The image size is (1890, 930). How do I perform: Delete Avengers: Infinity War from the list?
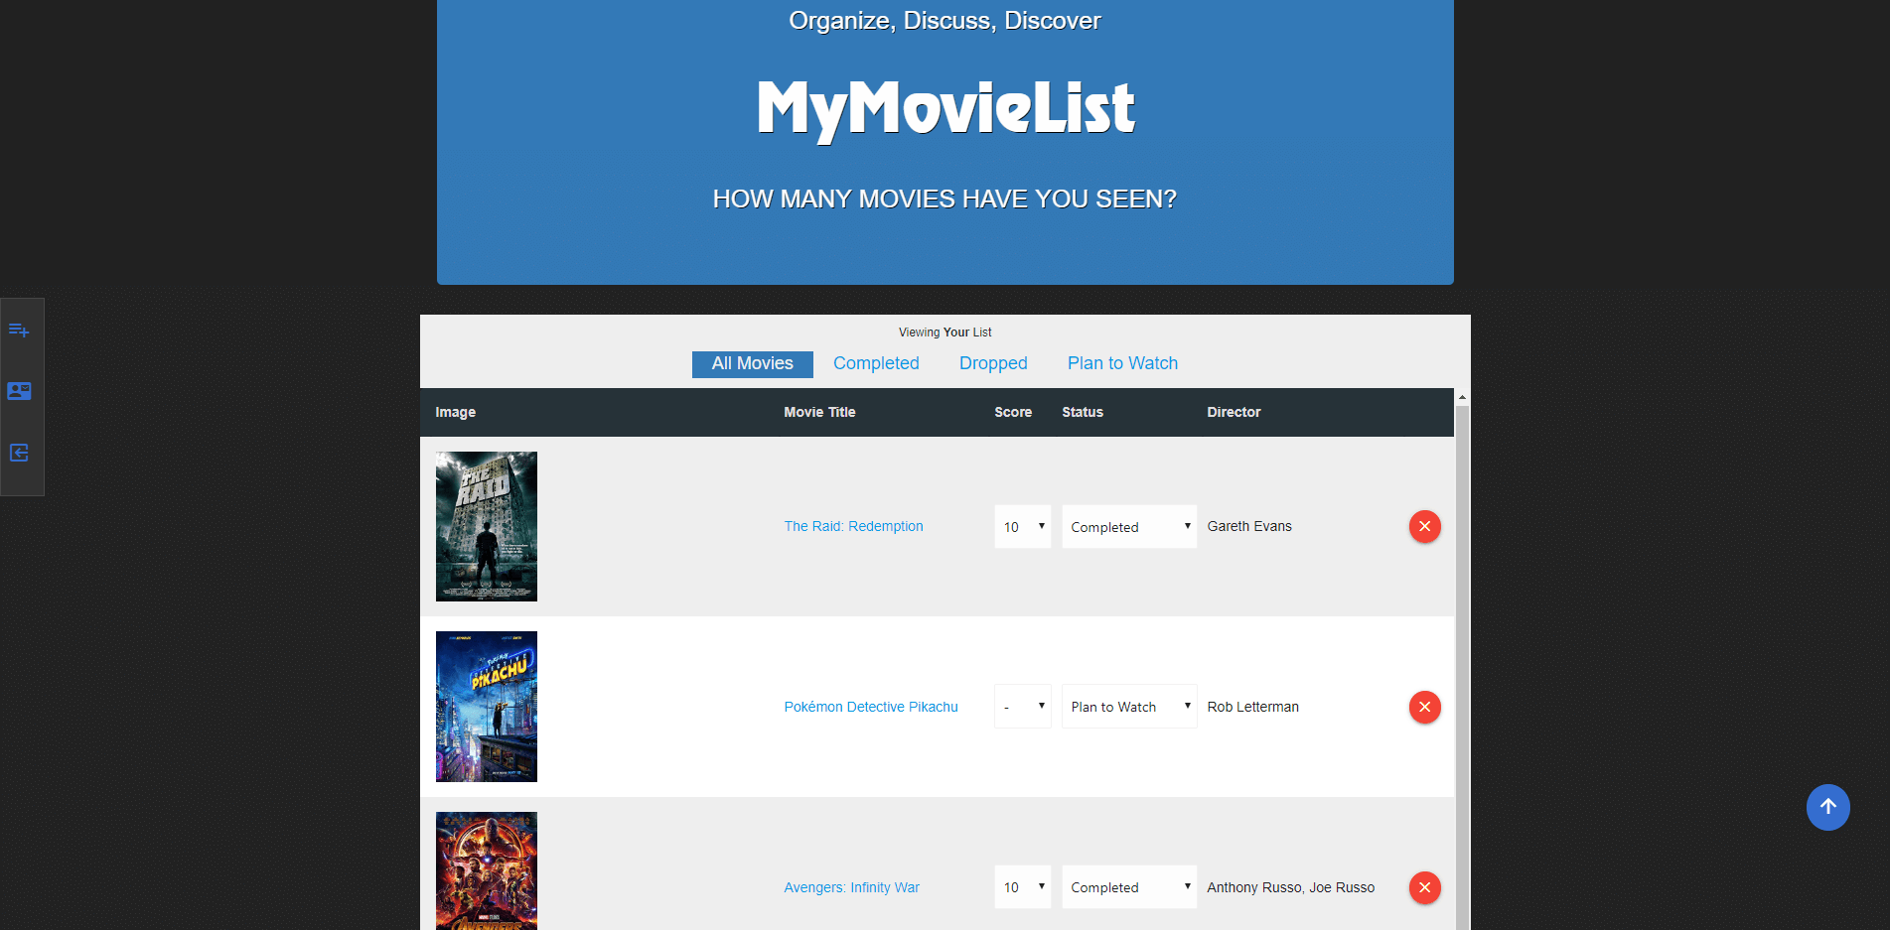tap(1424, 887)
